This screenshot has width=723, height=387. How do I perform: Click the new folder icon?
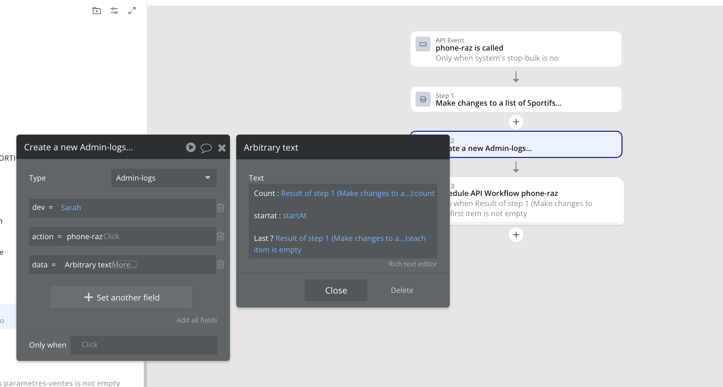(x=97, y=11)
